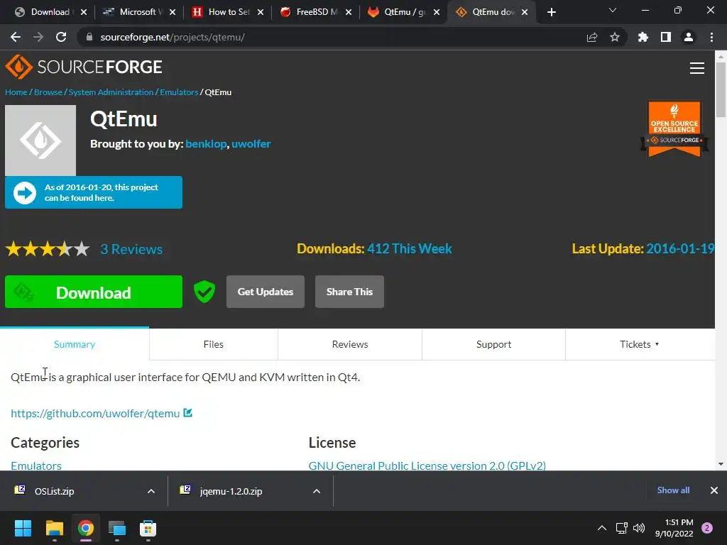The image size is (727, 545).
Task: Click the QtEmu project icon thumbnail
Action: pyautogui.click(x=40, y=141)
